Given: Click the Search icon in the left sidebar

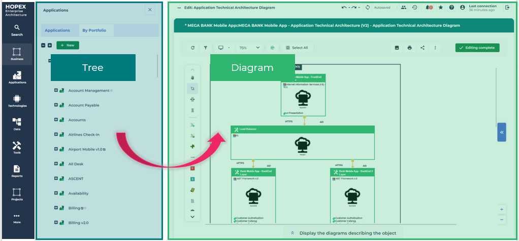Looking at the screenshot, I should pyautogui.click(x=17, y=30).
